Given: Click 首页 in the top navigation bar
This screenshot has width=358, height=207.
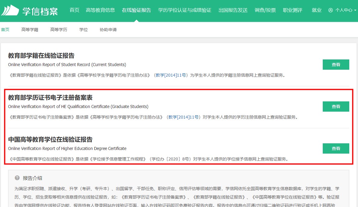Looking at the screenshot, I should pyautogui.click(x=74, y=10).
